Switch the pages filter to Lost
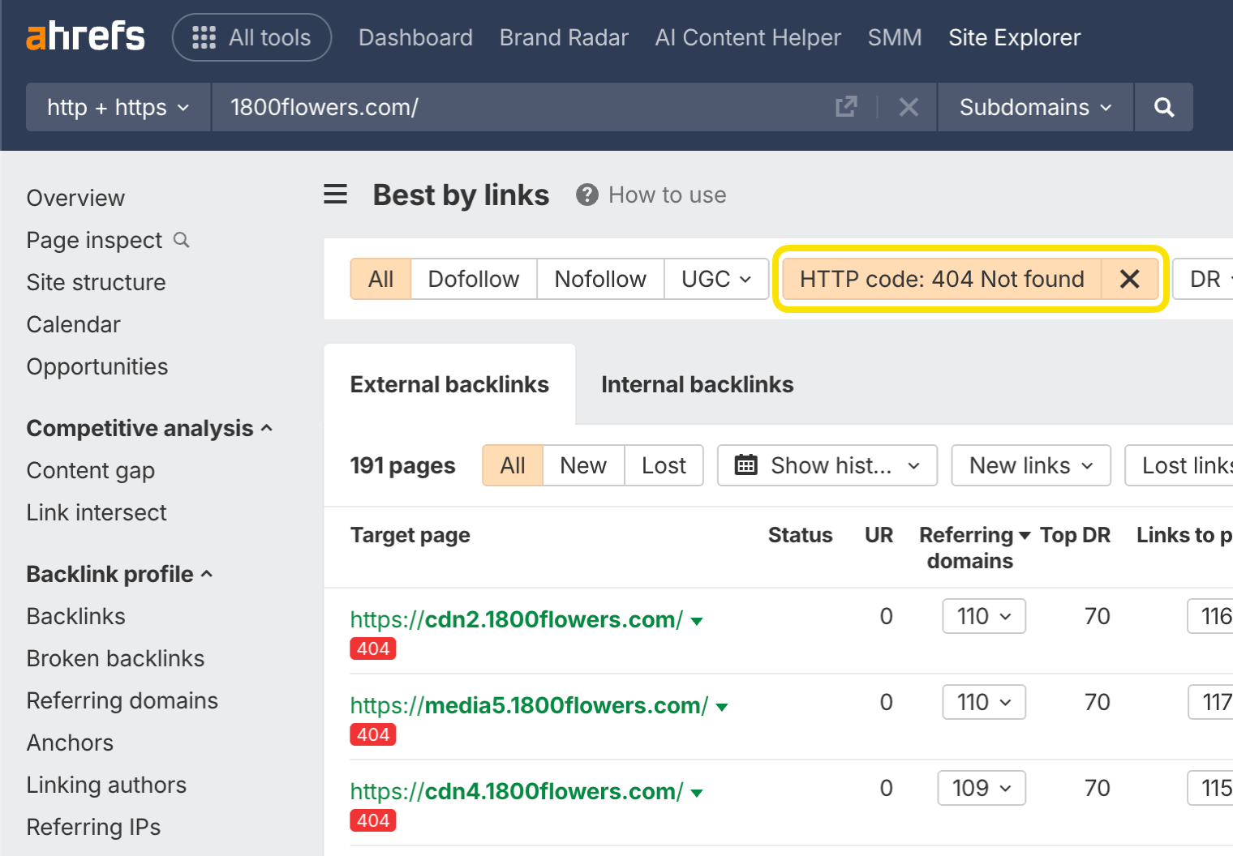 (664, 465)
